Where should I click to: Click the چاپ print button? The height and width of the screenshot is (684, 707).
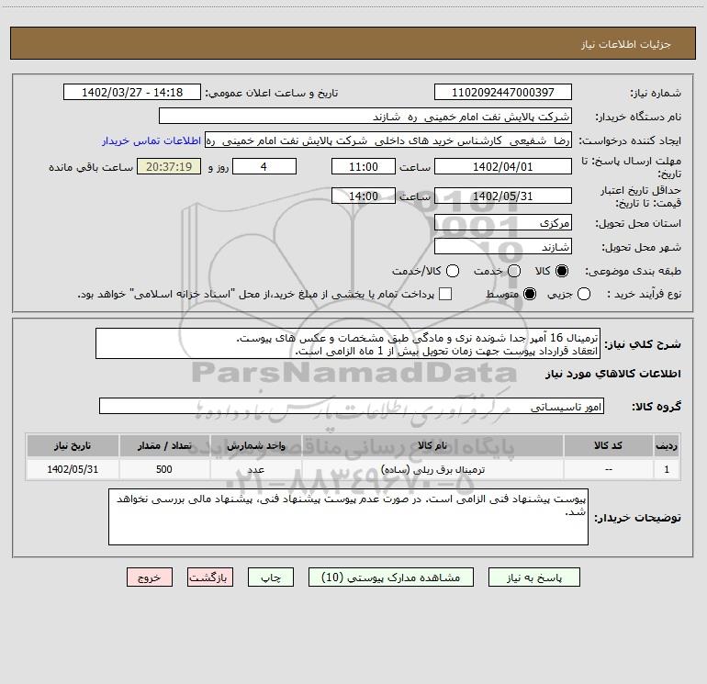[x=271, y=577]
